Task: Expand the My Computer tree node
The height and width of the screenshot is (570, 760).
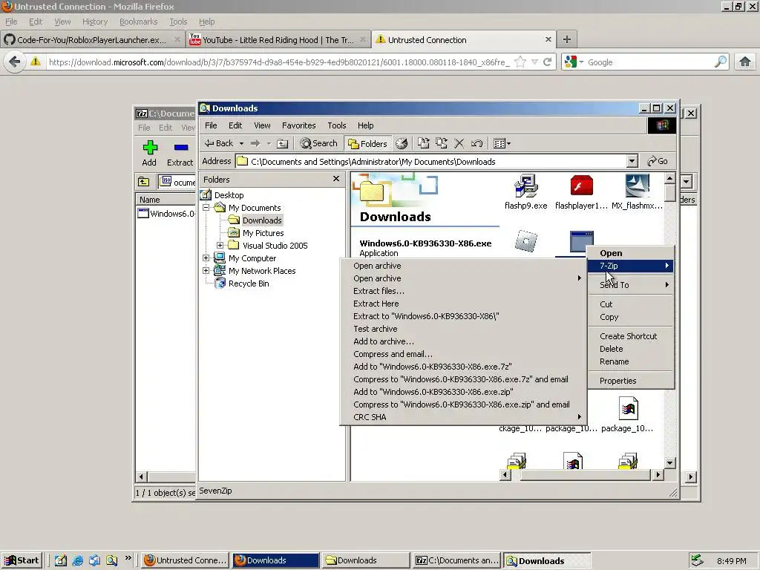Action: coord(206,258)
